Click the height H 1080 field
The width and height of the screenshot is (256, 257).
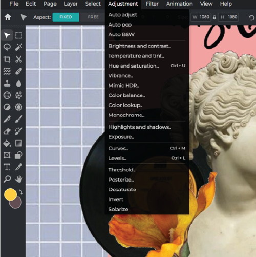tap(229, 17)
